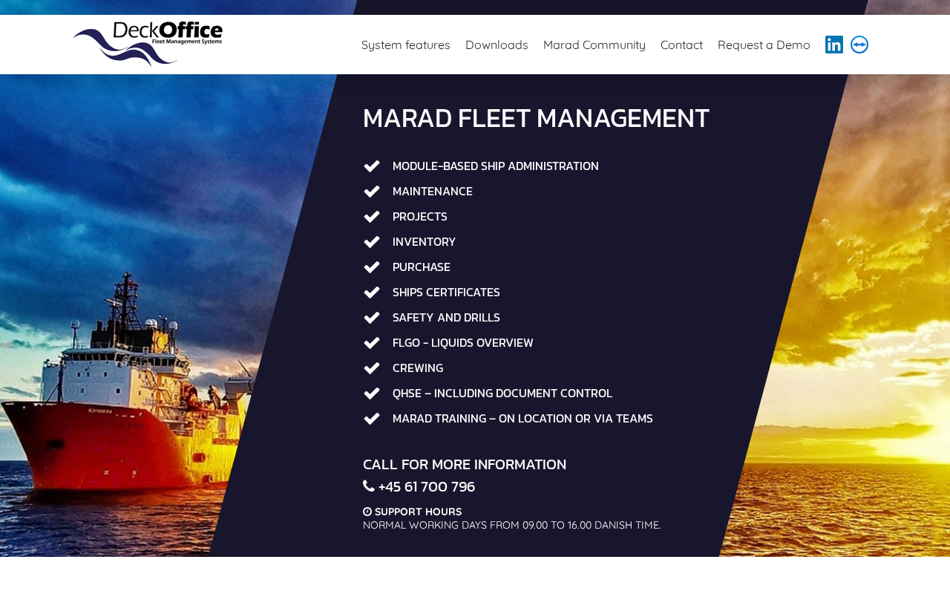Click the DeckOffice logo
This screenshot has width=950, height=594.
click(x=148, y=44)
